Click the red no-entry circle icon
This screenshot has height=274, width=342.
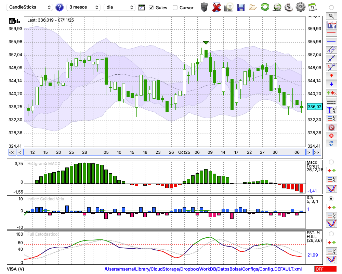click(x=331, y=127)
